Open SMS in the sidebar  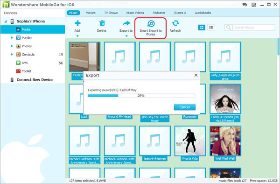click(x=25, y=63)
